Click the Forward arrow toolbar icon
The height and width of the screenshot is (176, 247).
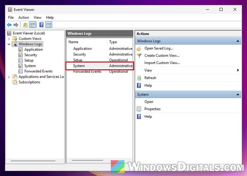coord(16,25)
